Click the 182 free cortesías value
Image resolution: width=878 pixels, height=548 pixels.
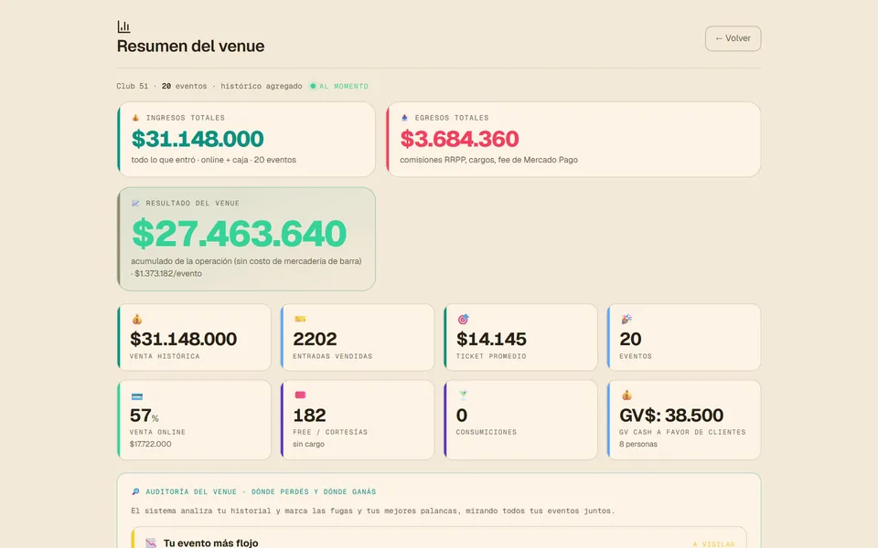[309, 416]
